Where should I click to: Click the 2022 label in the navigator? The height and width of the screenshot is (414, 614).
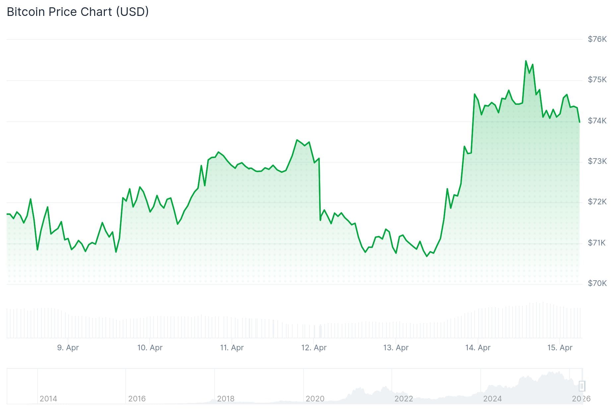(404, 398)
